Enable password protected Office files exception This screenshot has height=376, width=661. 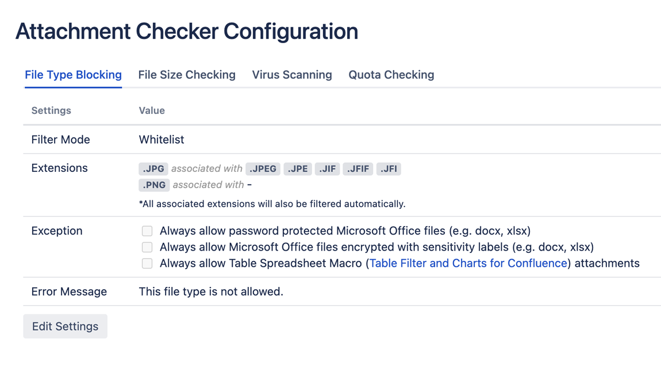point(147,231)
